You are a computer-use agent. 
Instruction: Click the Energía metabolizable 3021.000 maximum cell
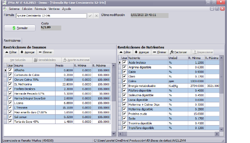[212, 86]
